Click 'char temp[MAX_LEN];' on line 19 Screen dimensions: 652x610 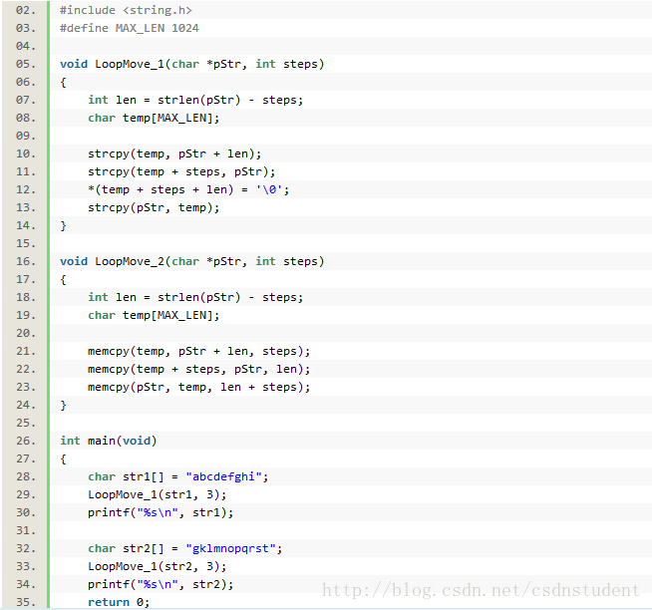coord(154,315)
